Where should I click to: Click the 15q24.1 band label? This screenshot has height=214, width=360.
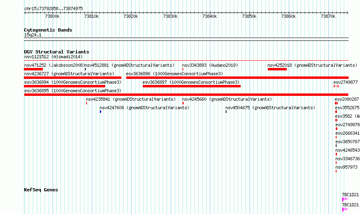click(x=33, y=35)
